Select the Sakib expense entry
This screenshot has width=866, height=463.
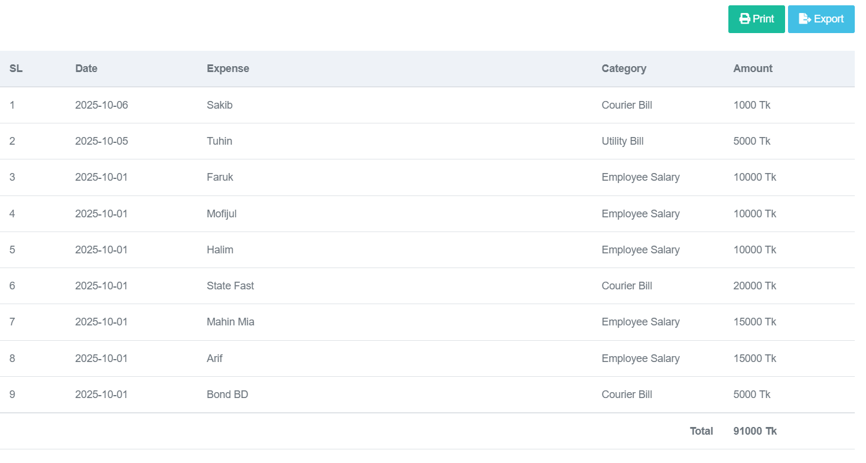click(x=220, y=105)
